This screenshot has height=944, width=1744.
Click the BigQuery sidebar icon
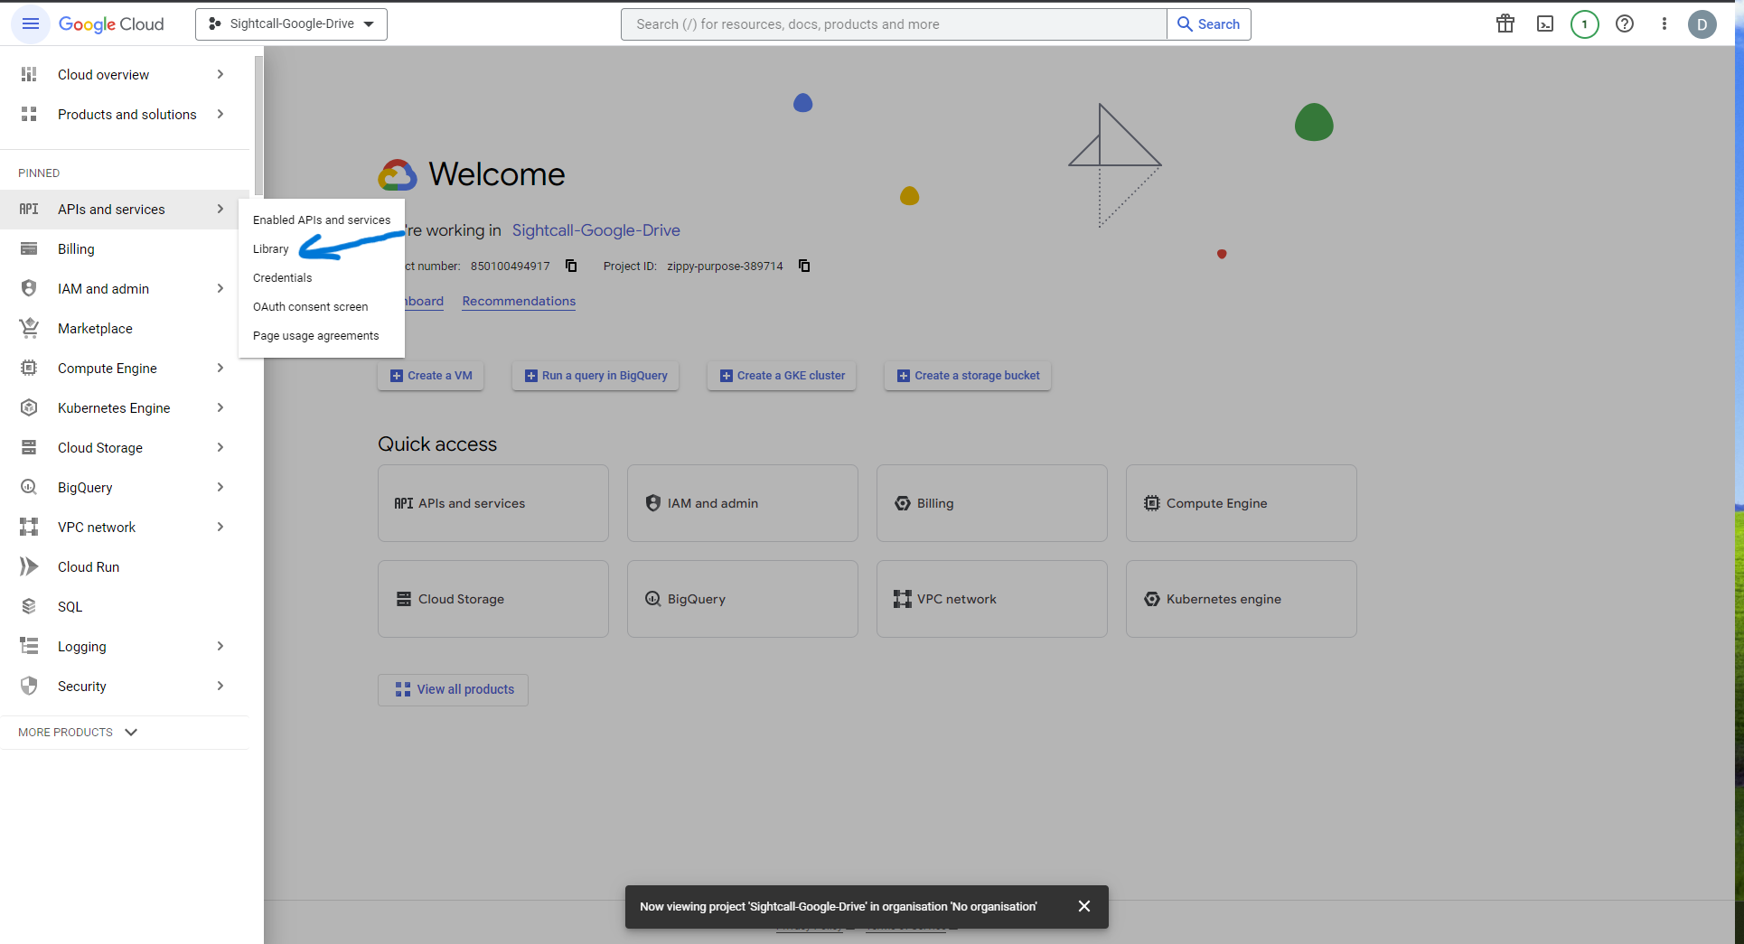tap(29, 488)
